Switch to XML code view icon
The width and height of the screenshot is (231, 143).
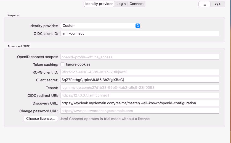(x=217, y=4)
